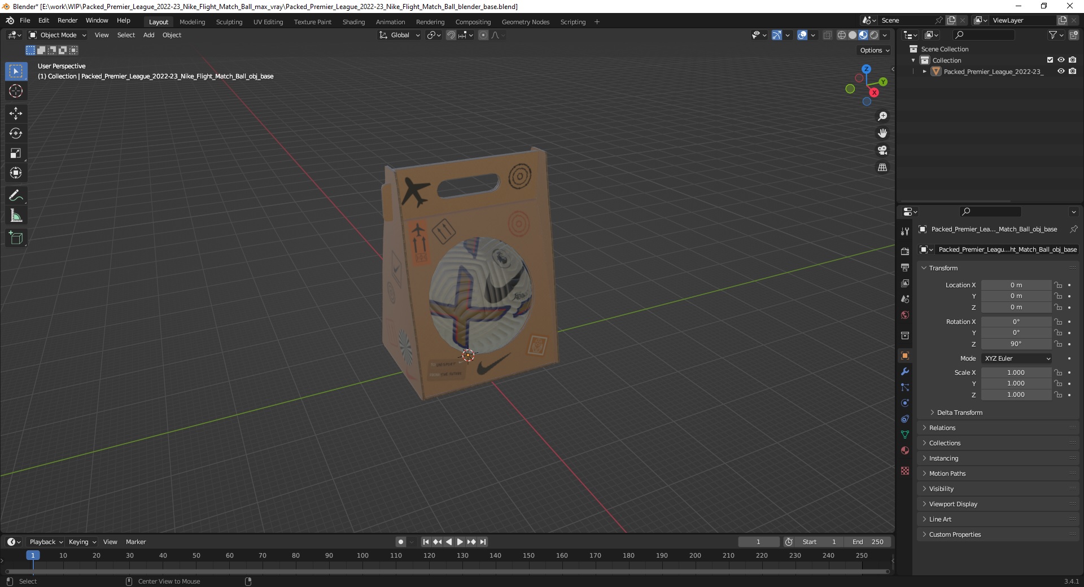Open the Material properties tab
1084x587 pixels.
(x=905, y=450)
